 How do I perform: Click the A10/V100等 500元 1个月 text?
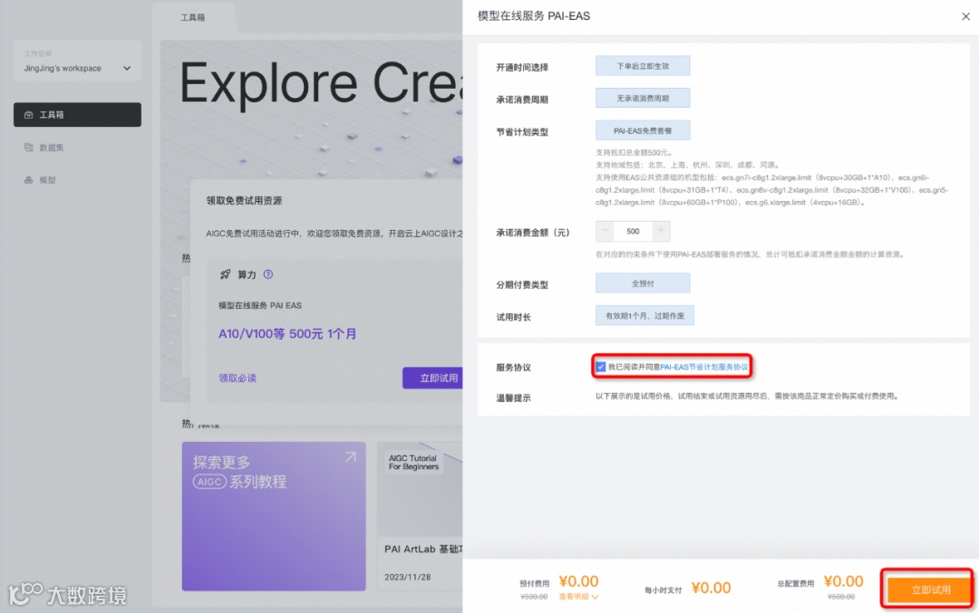point(287,333)
